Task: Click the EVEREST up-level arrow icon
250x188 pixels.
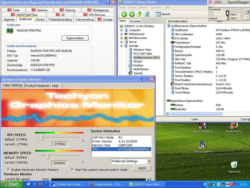Action: coord(139,14)
